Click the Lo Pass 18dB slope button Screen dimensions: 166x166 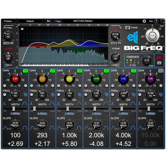click(114, 43)
